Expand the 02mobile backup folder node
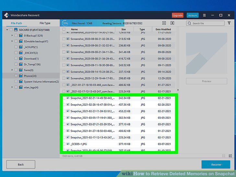 pyautogui.click(x=12, y=41)
